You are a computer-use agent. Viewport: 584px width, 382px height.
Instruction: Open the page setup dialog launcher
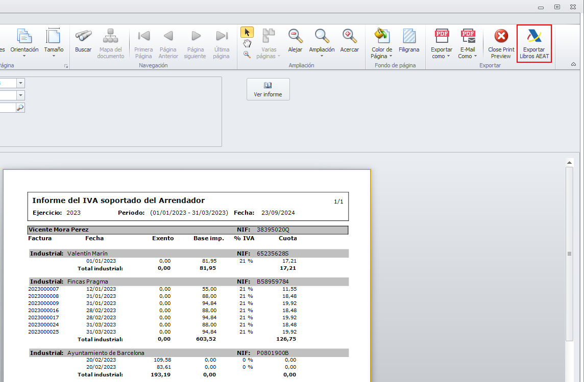coord(65,66)
